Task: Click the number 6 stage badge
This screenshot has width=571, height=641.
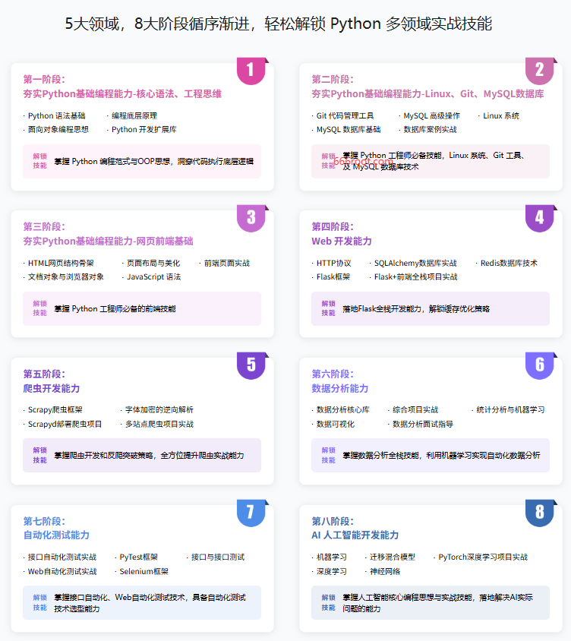Action: tap(539, 365)
